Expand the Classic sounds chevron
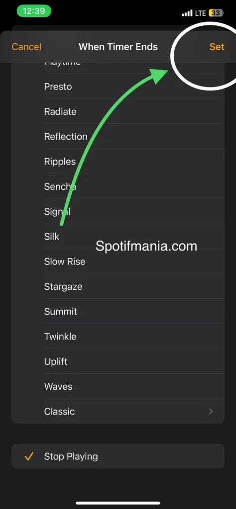 click(211, 411)
